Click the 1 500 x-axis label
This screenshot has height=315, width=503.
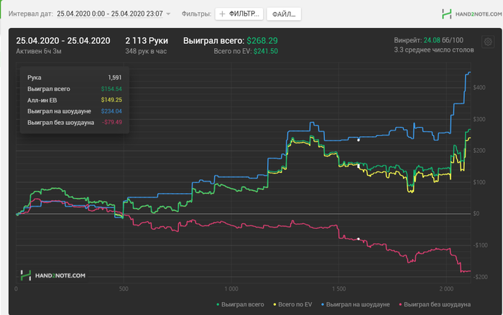point(338,288)
